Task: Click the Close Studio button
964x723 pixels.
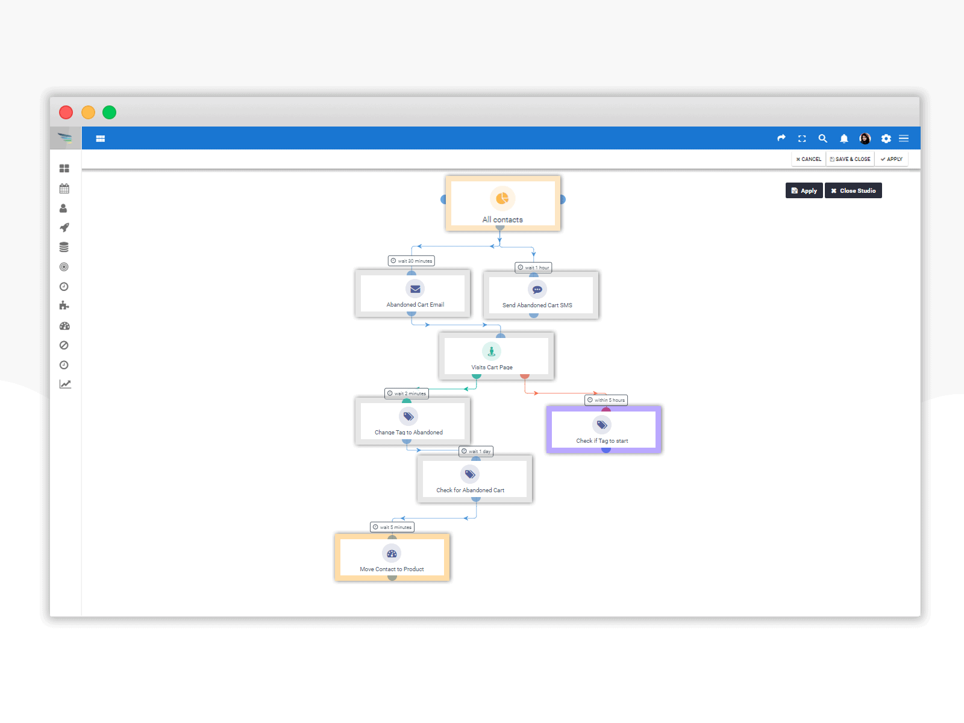Action: (853, 190)
